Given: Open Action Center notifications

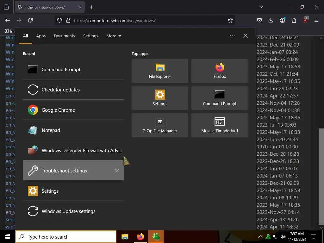Looking at the screenshot, I should tap(314, 237).
